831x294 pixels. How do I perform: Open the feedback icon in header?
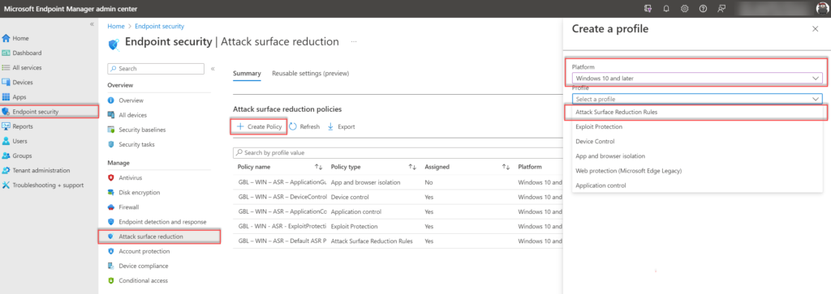[721, 8]
